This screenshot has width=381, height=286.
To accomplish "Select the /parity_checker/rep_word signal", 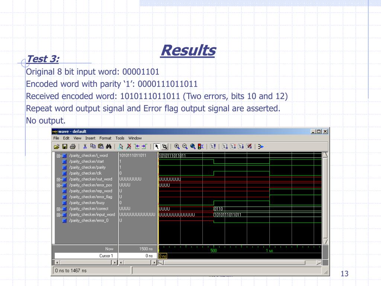I will (91, 191).
